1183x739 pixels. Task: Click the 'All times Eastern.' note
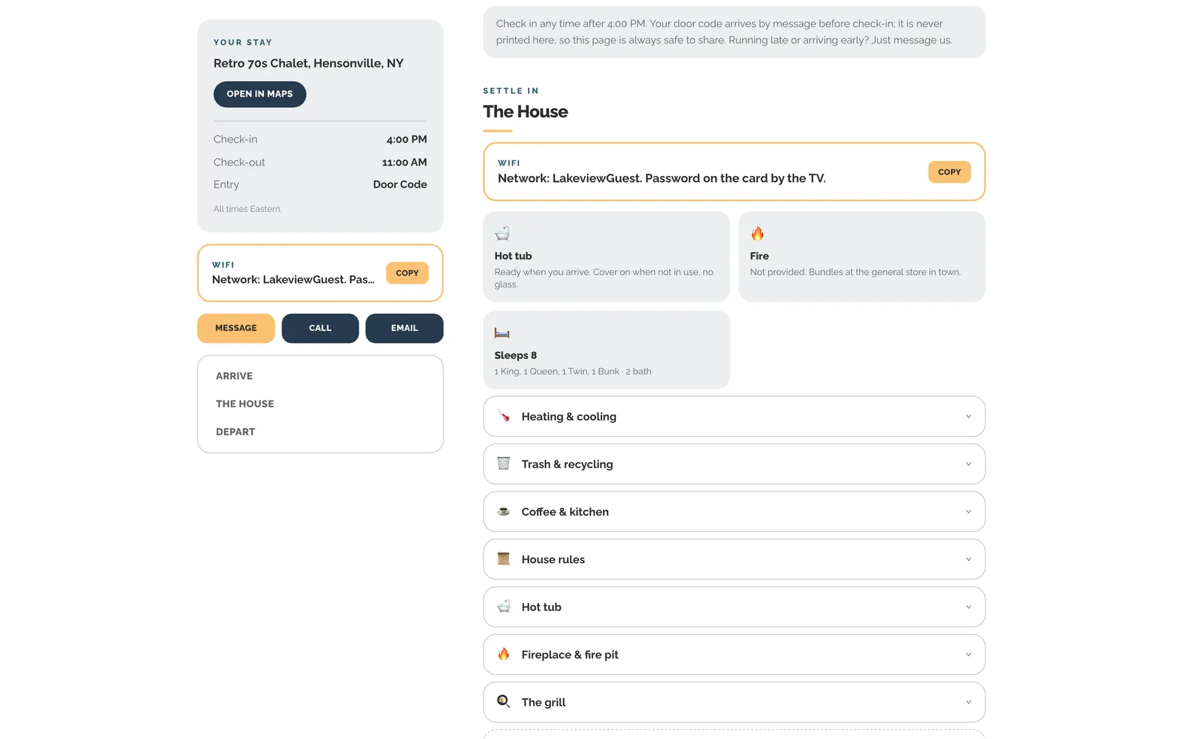point(248,209)
